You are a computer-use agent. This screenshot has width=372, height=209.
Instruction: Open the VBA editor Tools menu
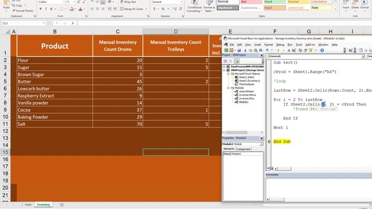pos(299,45)
